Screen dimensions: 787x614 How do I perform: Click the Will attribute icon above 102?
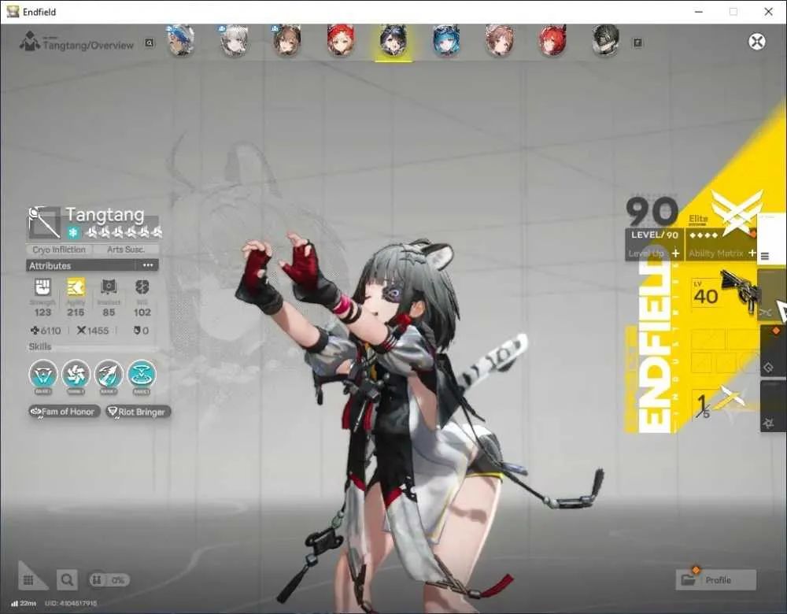[x=142, y=287]
